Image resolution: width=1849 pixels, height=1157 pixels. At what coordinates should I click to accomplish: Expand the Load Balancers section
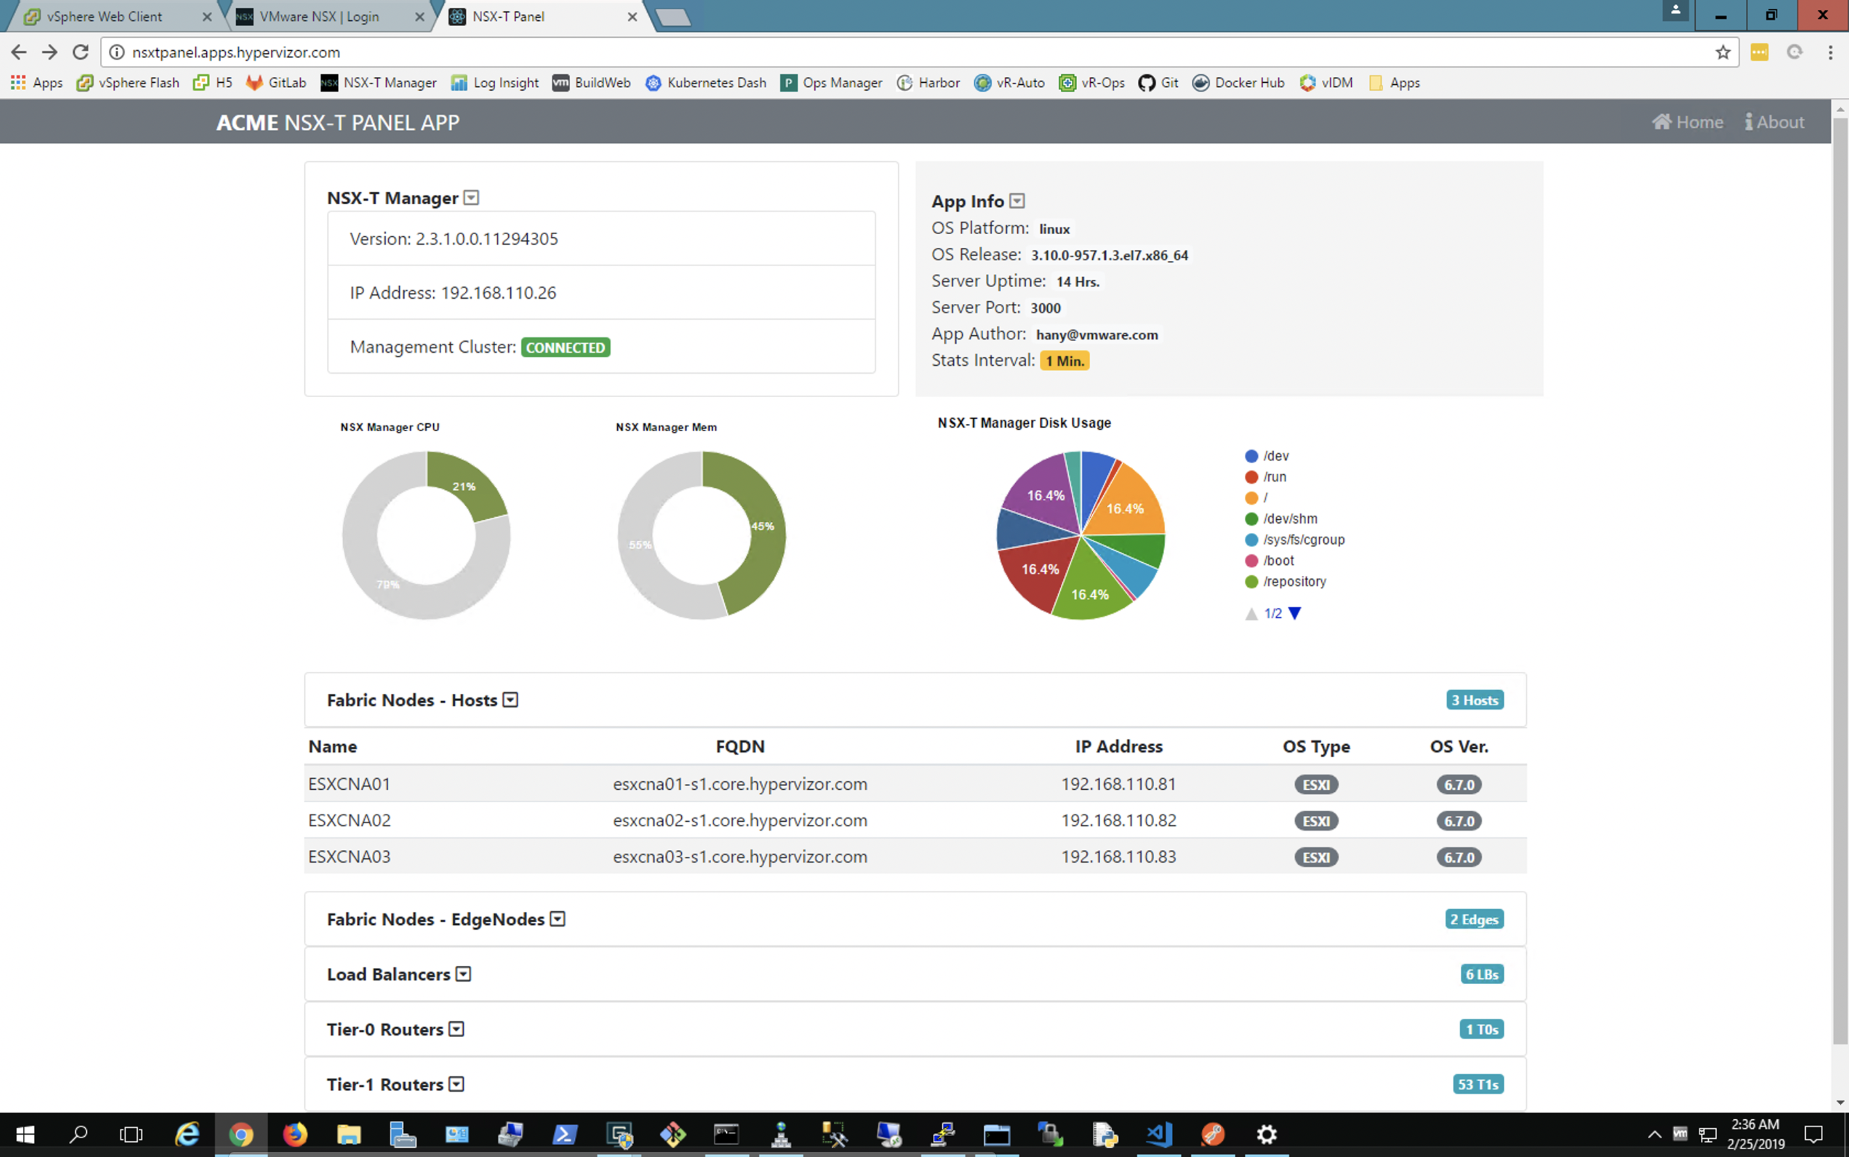pyautogui.click(x=463, y=974)
